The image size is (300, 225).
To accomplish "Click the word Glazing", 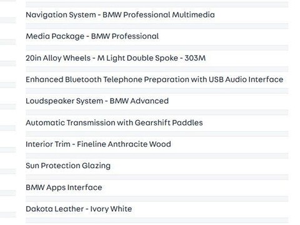I will (96, 166).
